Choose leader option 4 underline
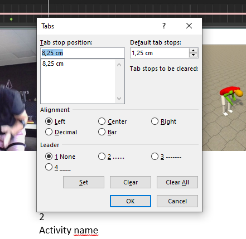This screenshot has width=246, height=239. pos(49,167)
